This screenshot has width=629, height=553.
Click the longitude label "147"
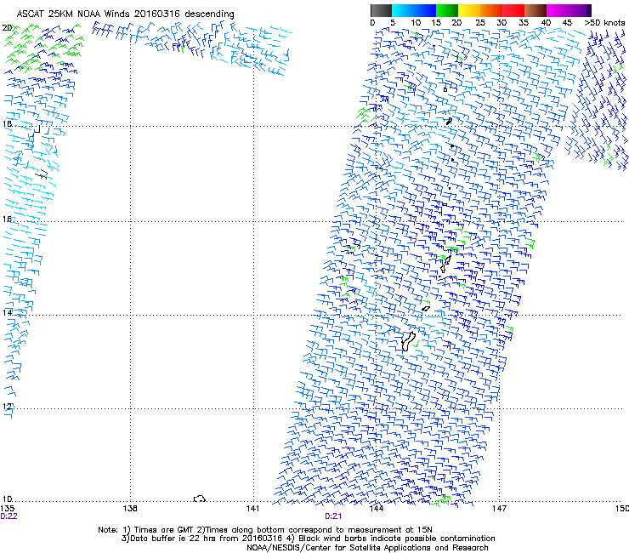click(499, 509)
